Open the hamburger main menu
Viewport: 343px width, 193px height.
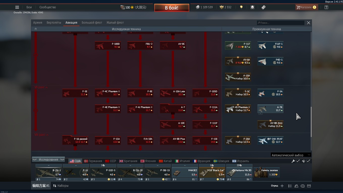point(17,7)
